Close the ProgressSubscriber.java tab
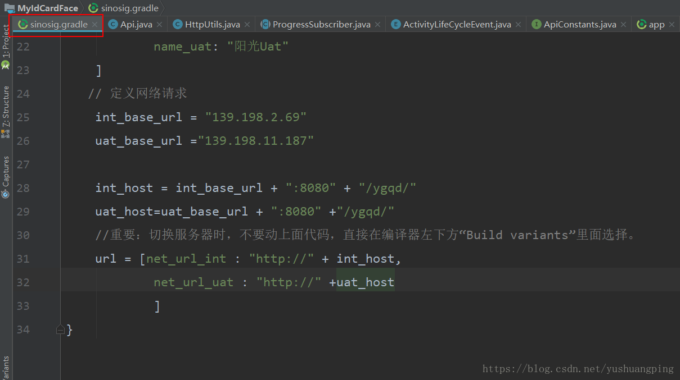This screenshot has width=680, height=380. point(378,25)
